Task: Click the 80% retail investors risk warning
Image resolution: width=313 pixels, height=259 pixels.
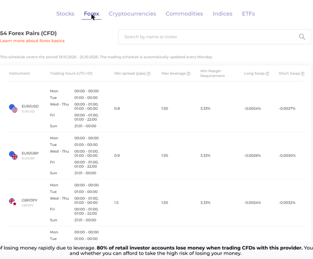Action: point(200,248)
